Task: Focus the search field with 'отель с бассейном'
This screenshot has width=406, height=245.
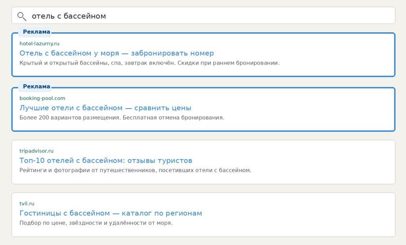Action: pyautogui.click(x=203, y=15)
